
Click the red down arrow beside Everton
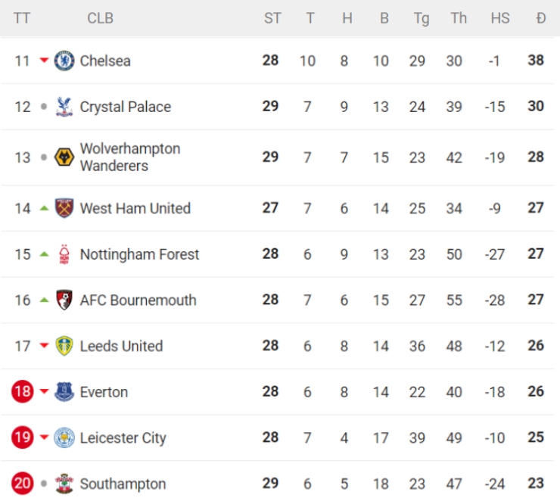coord(44,392)
